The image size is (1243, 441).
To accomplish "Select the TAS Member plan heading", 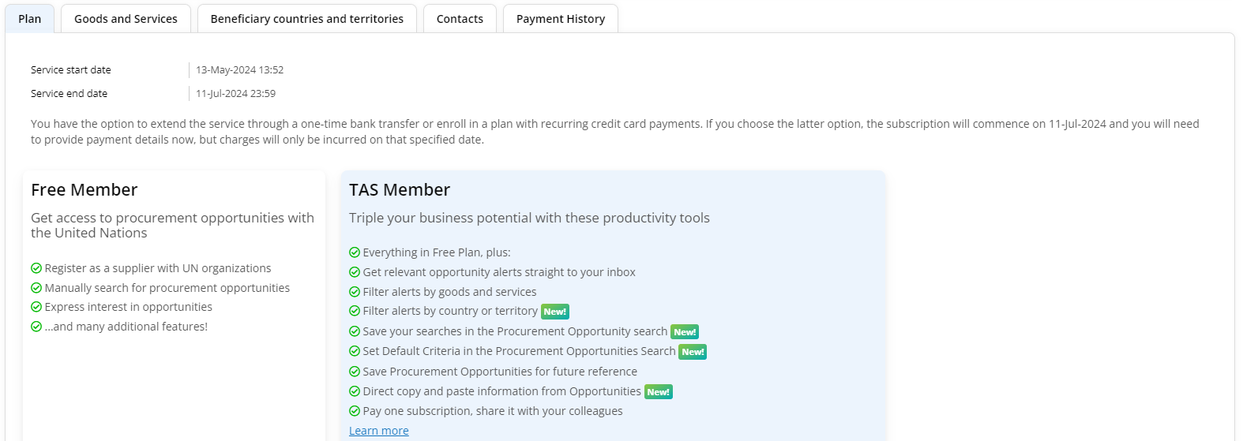I will coord(399,190).
